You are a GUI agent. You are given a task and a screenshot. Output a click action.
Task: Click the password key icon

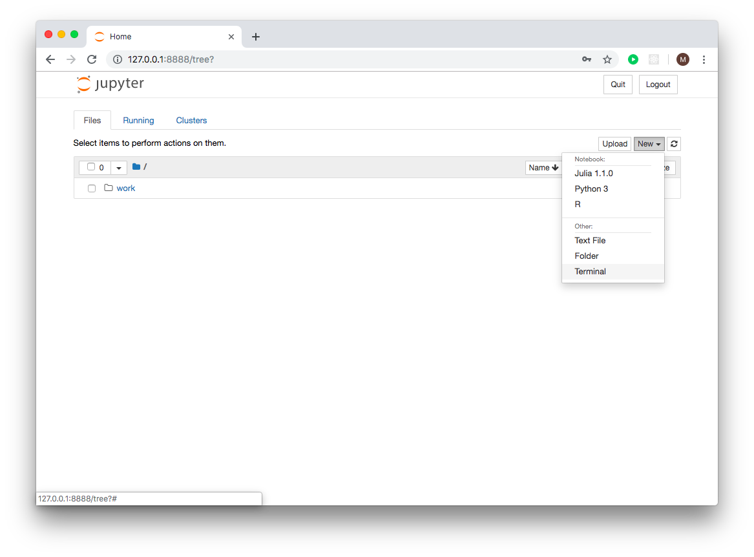point(587,59)
